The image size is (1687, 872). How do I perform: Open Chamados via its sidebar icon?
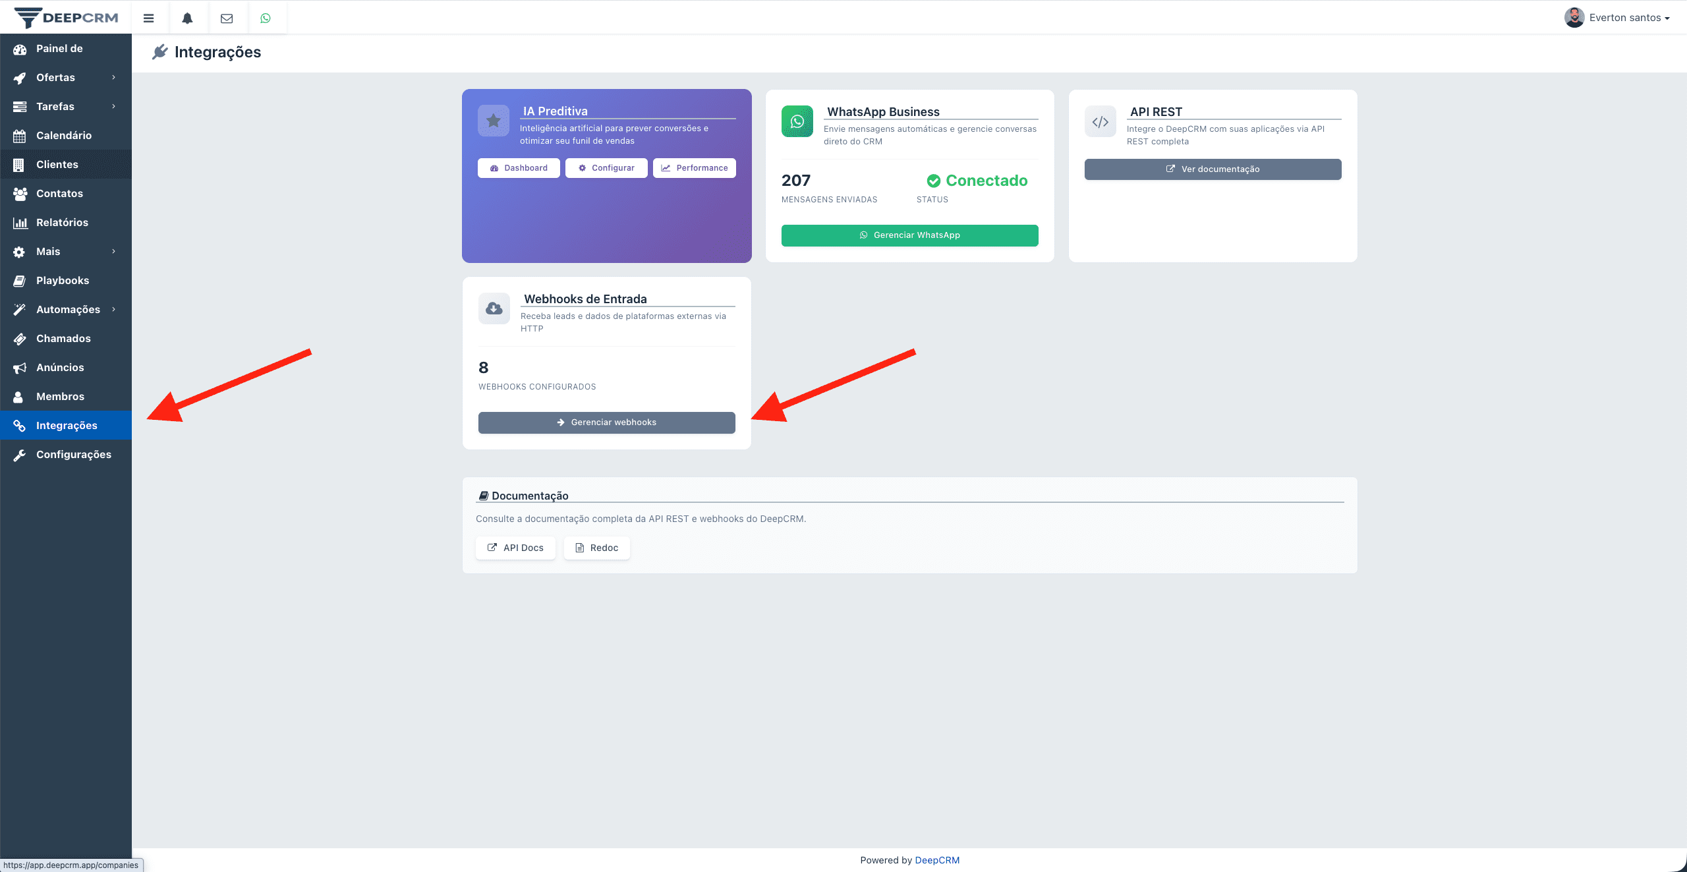pos(20,338)
